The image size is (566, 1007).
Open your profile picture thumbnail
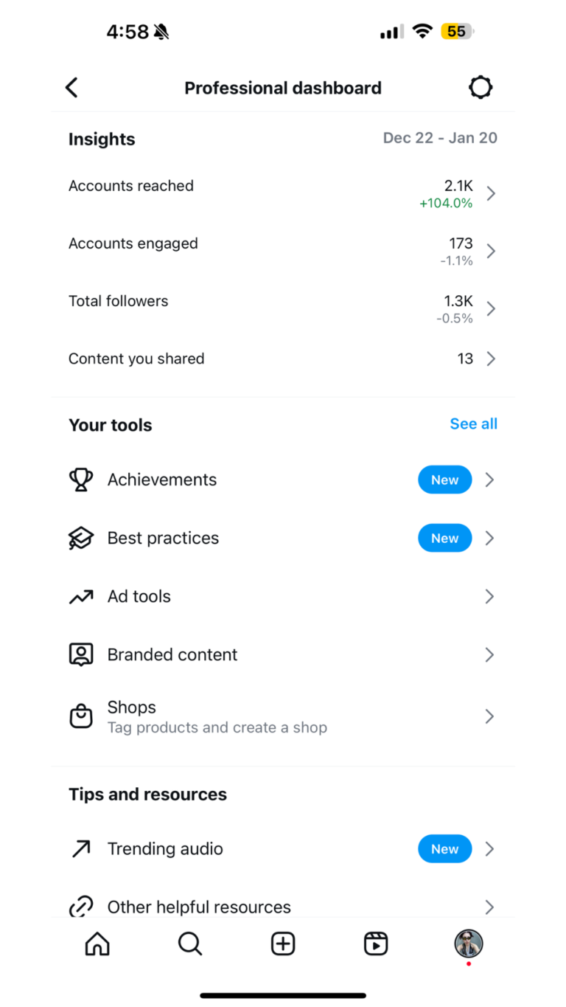(469, 944)
